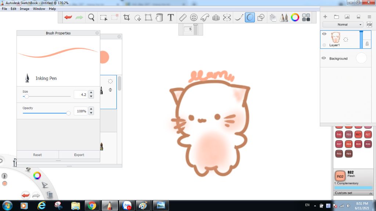This screenshot has height=211, width=376.
Task: Click the four-square UI toggle icon
Action: point(306,17)
